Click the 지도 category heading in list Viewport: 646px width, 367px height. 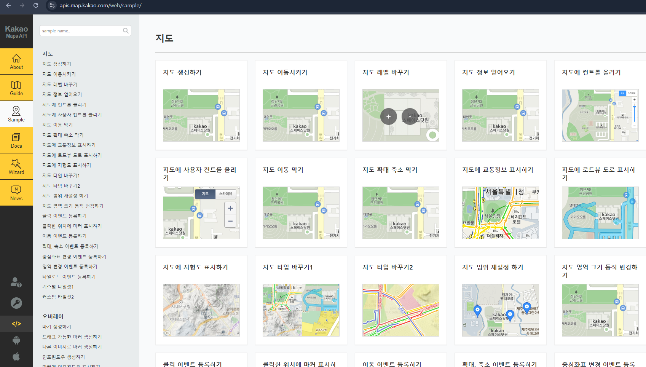[x=48, y=54]
